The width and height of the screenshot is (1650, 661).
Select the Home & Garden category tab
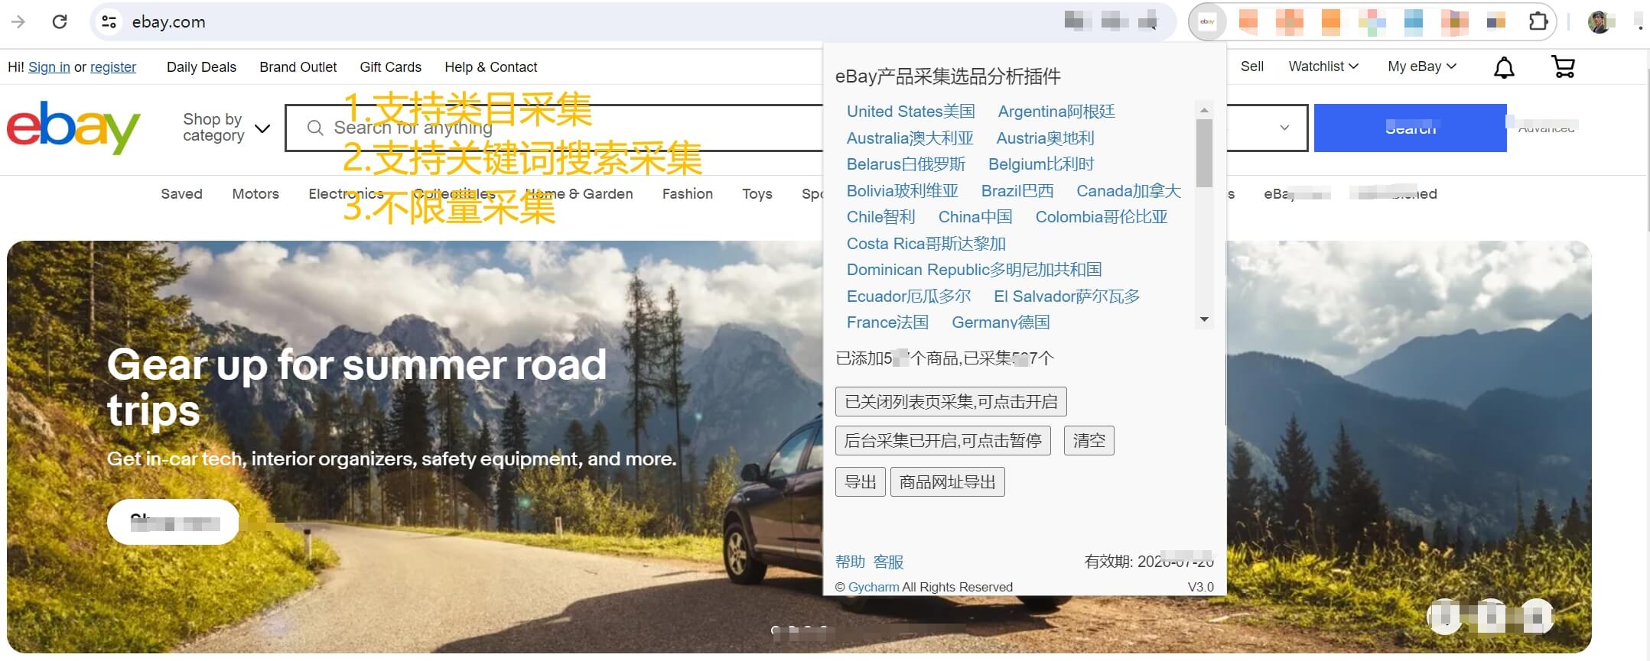pyautogui.click(x=579, y=194)
